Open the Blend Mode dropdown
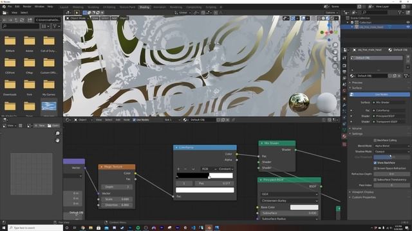The width and height of the screenshot is (412, 231). [392, 146]
